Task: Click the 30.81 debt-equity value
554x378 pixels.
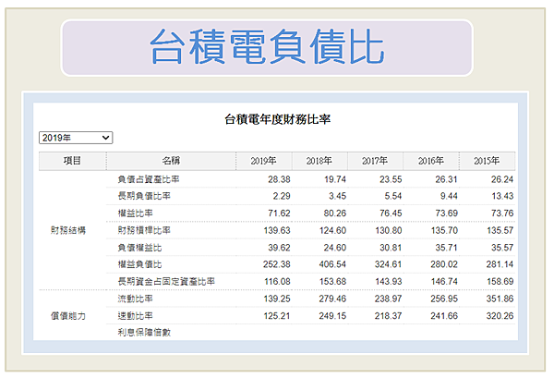Action: (391, 248)
